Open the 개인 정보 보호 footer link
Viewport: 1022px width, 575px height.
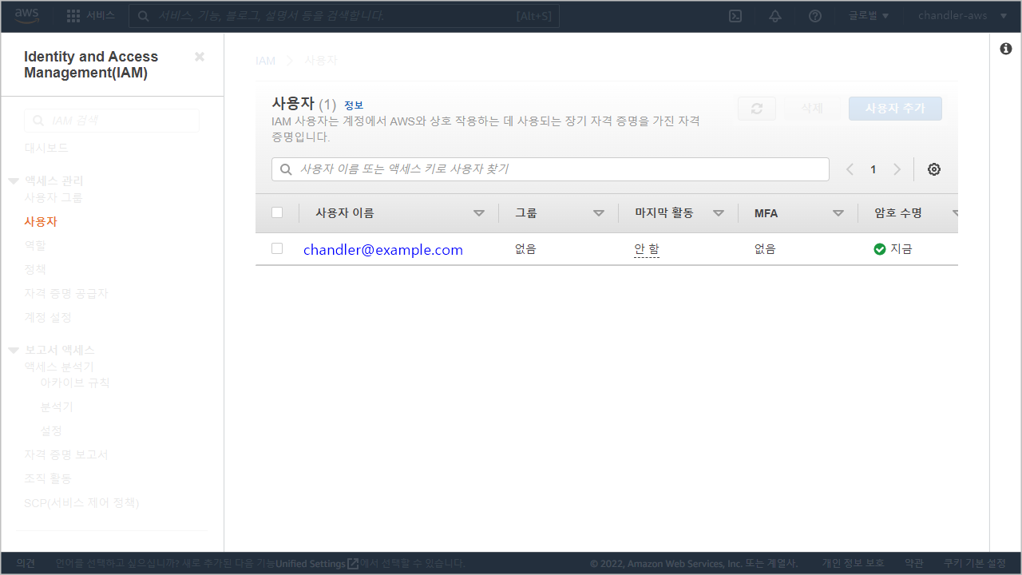[x=854, y=564]
